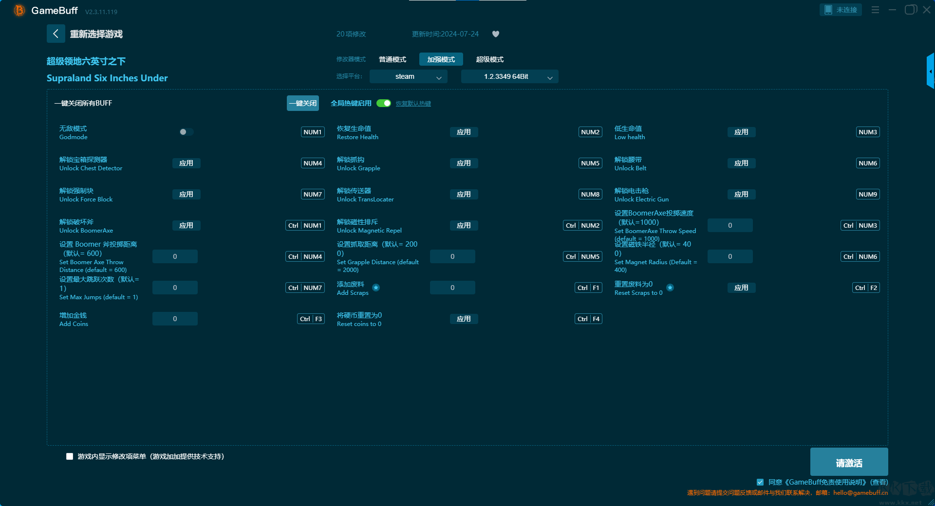935x506 pixels.
Task: Click the 请激活 activate button
Action: (x=849, y=462)
